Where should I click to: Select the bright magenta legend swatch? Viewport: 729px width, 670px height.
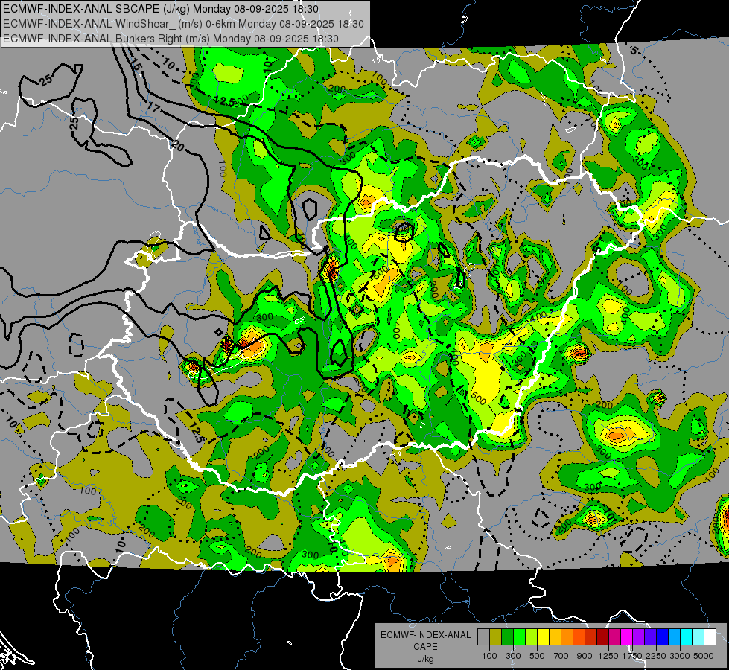[x=627, y=637]
